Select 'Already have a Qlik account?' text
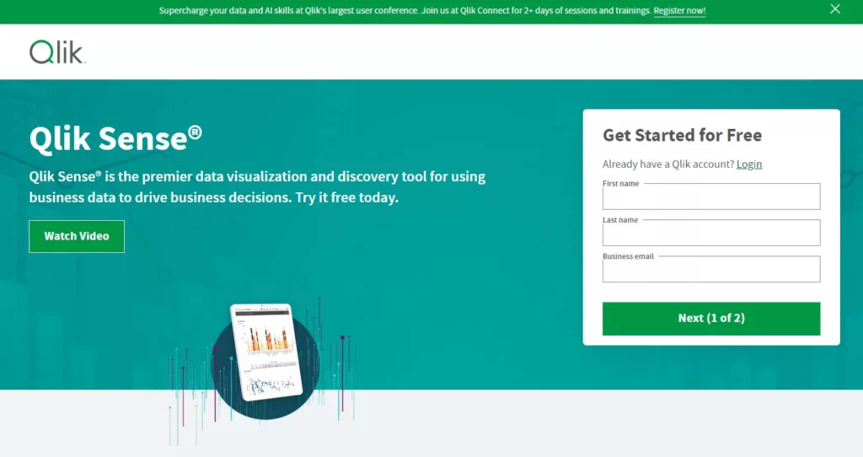The width and height of the screenshot is (863, 457). click(x=668, y=164)
